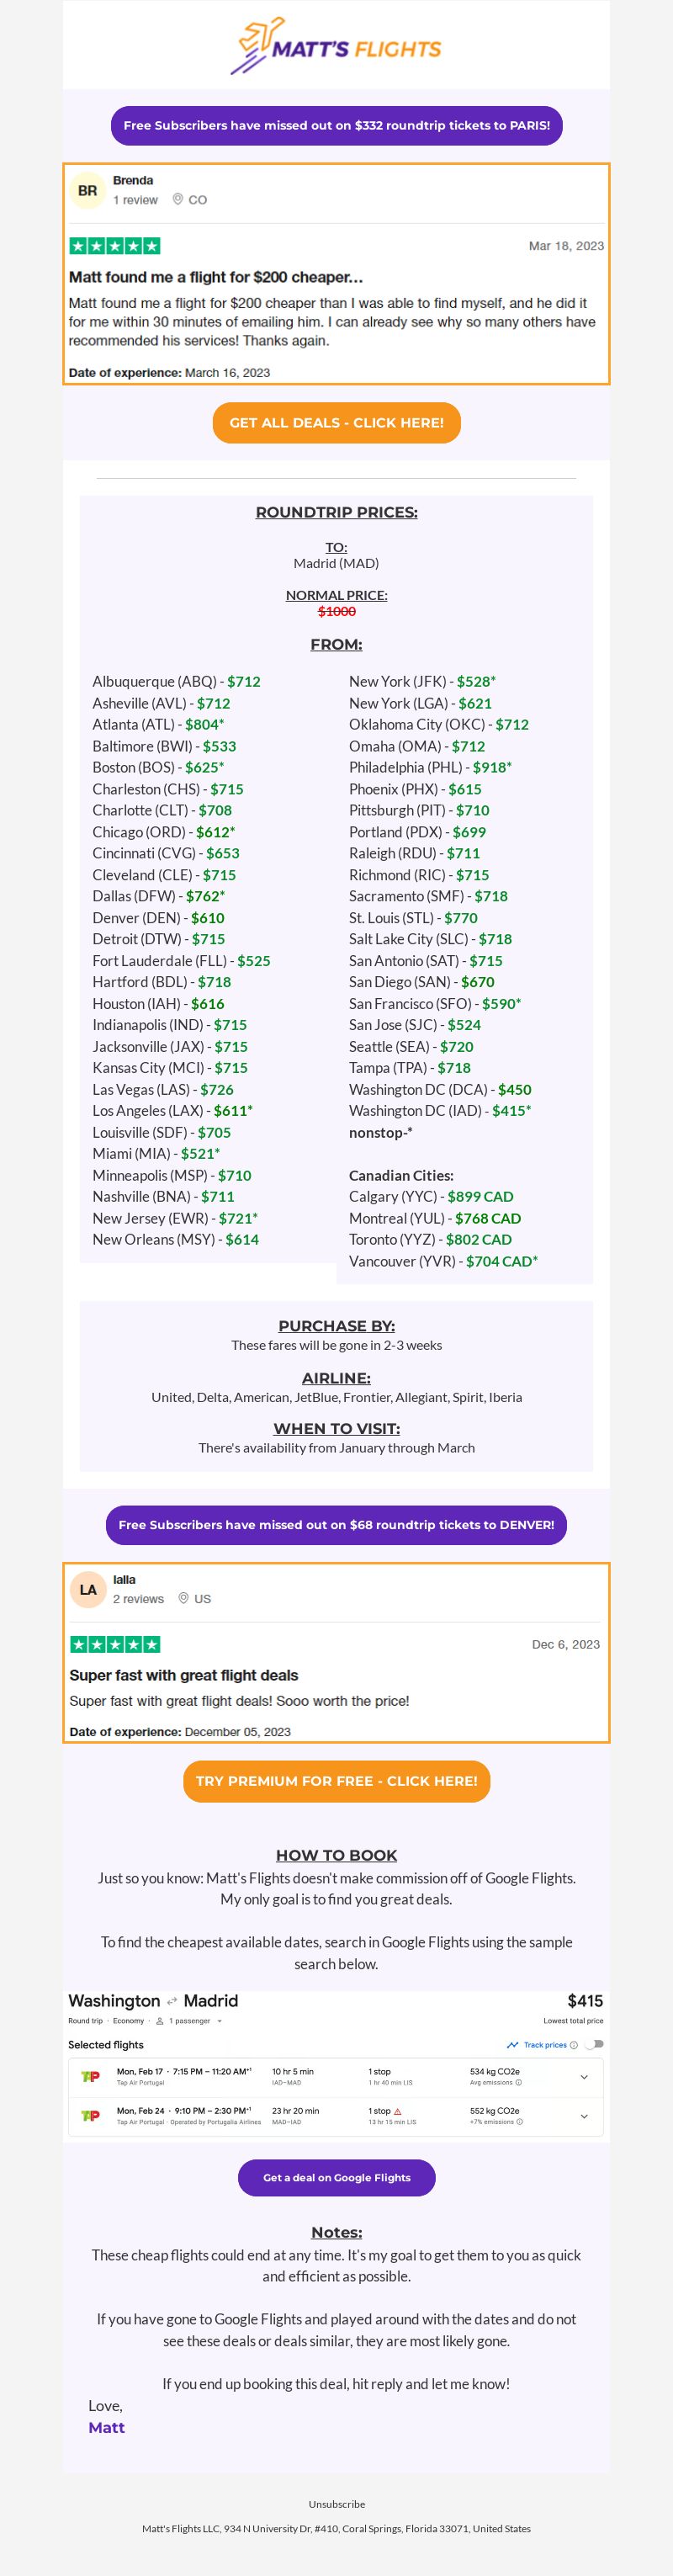Click Brenda's five-star rating

pos(114,246)
